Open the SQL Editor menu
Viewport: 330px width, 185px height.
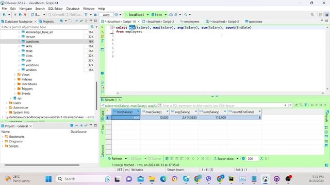coord(55,9)
